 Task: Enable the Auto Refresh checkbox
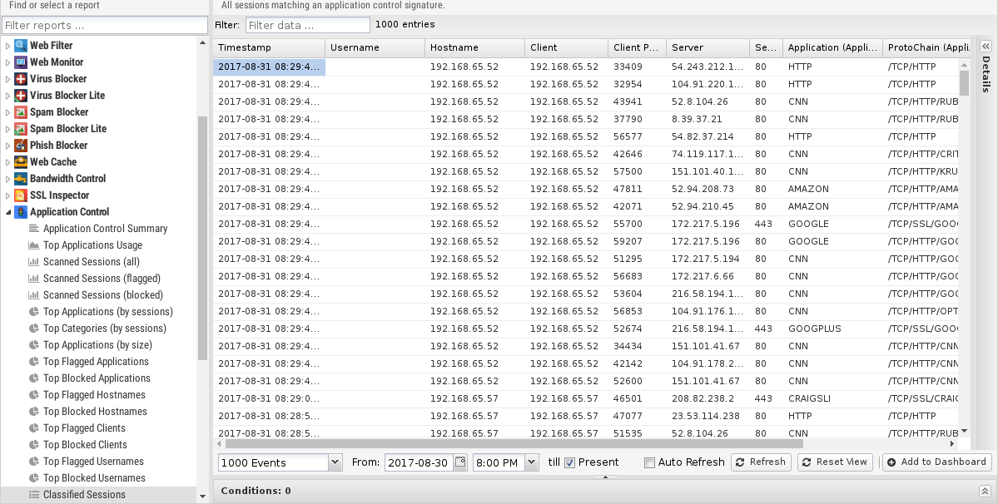(x=649, y=462)
